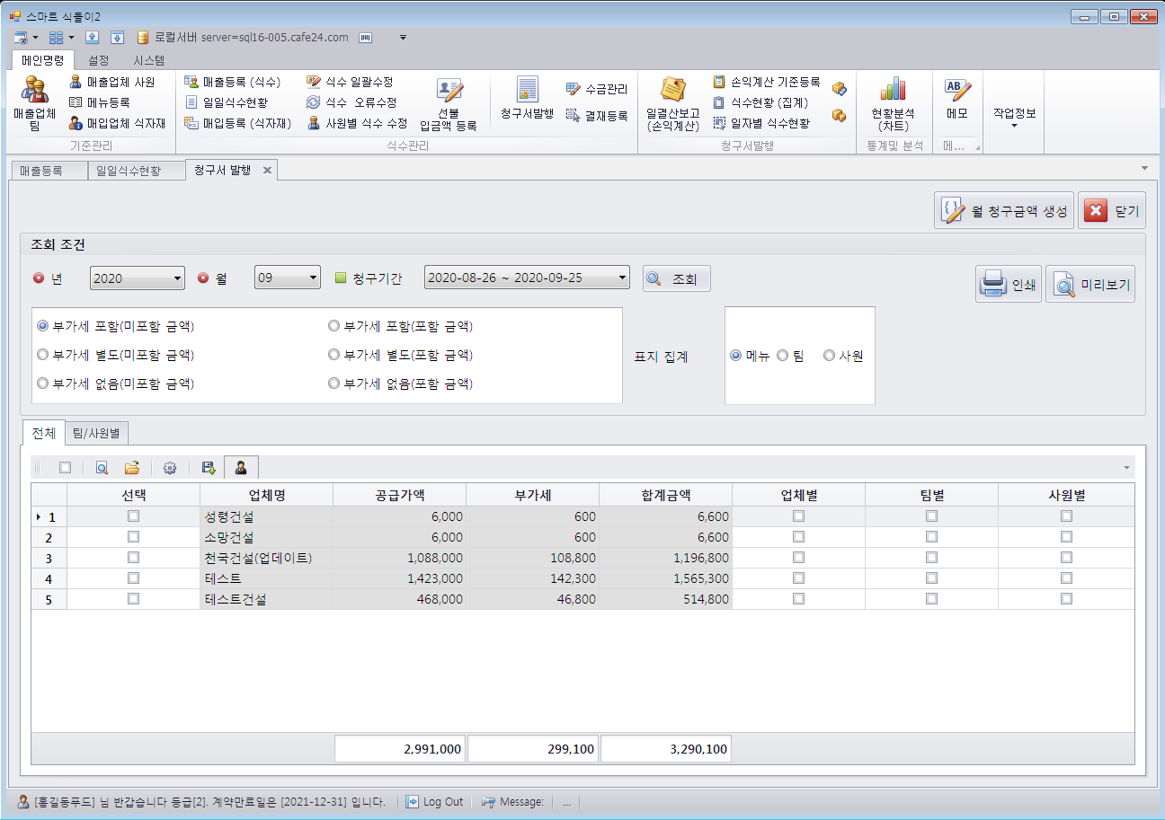Screen dimensions: 1165x820
Task: Open 사원별 식수 수정 command
Action: point(358,123)
